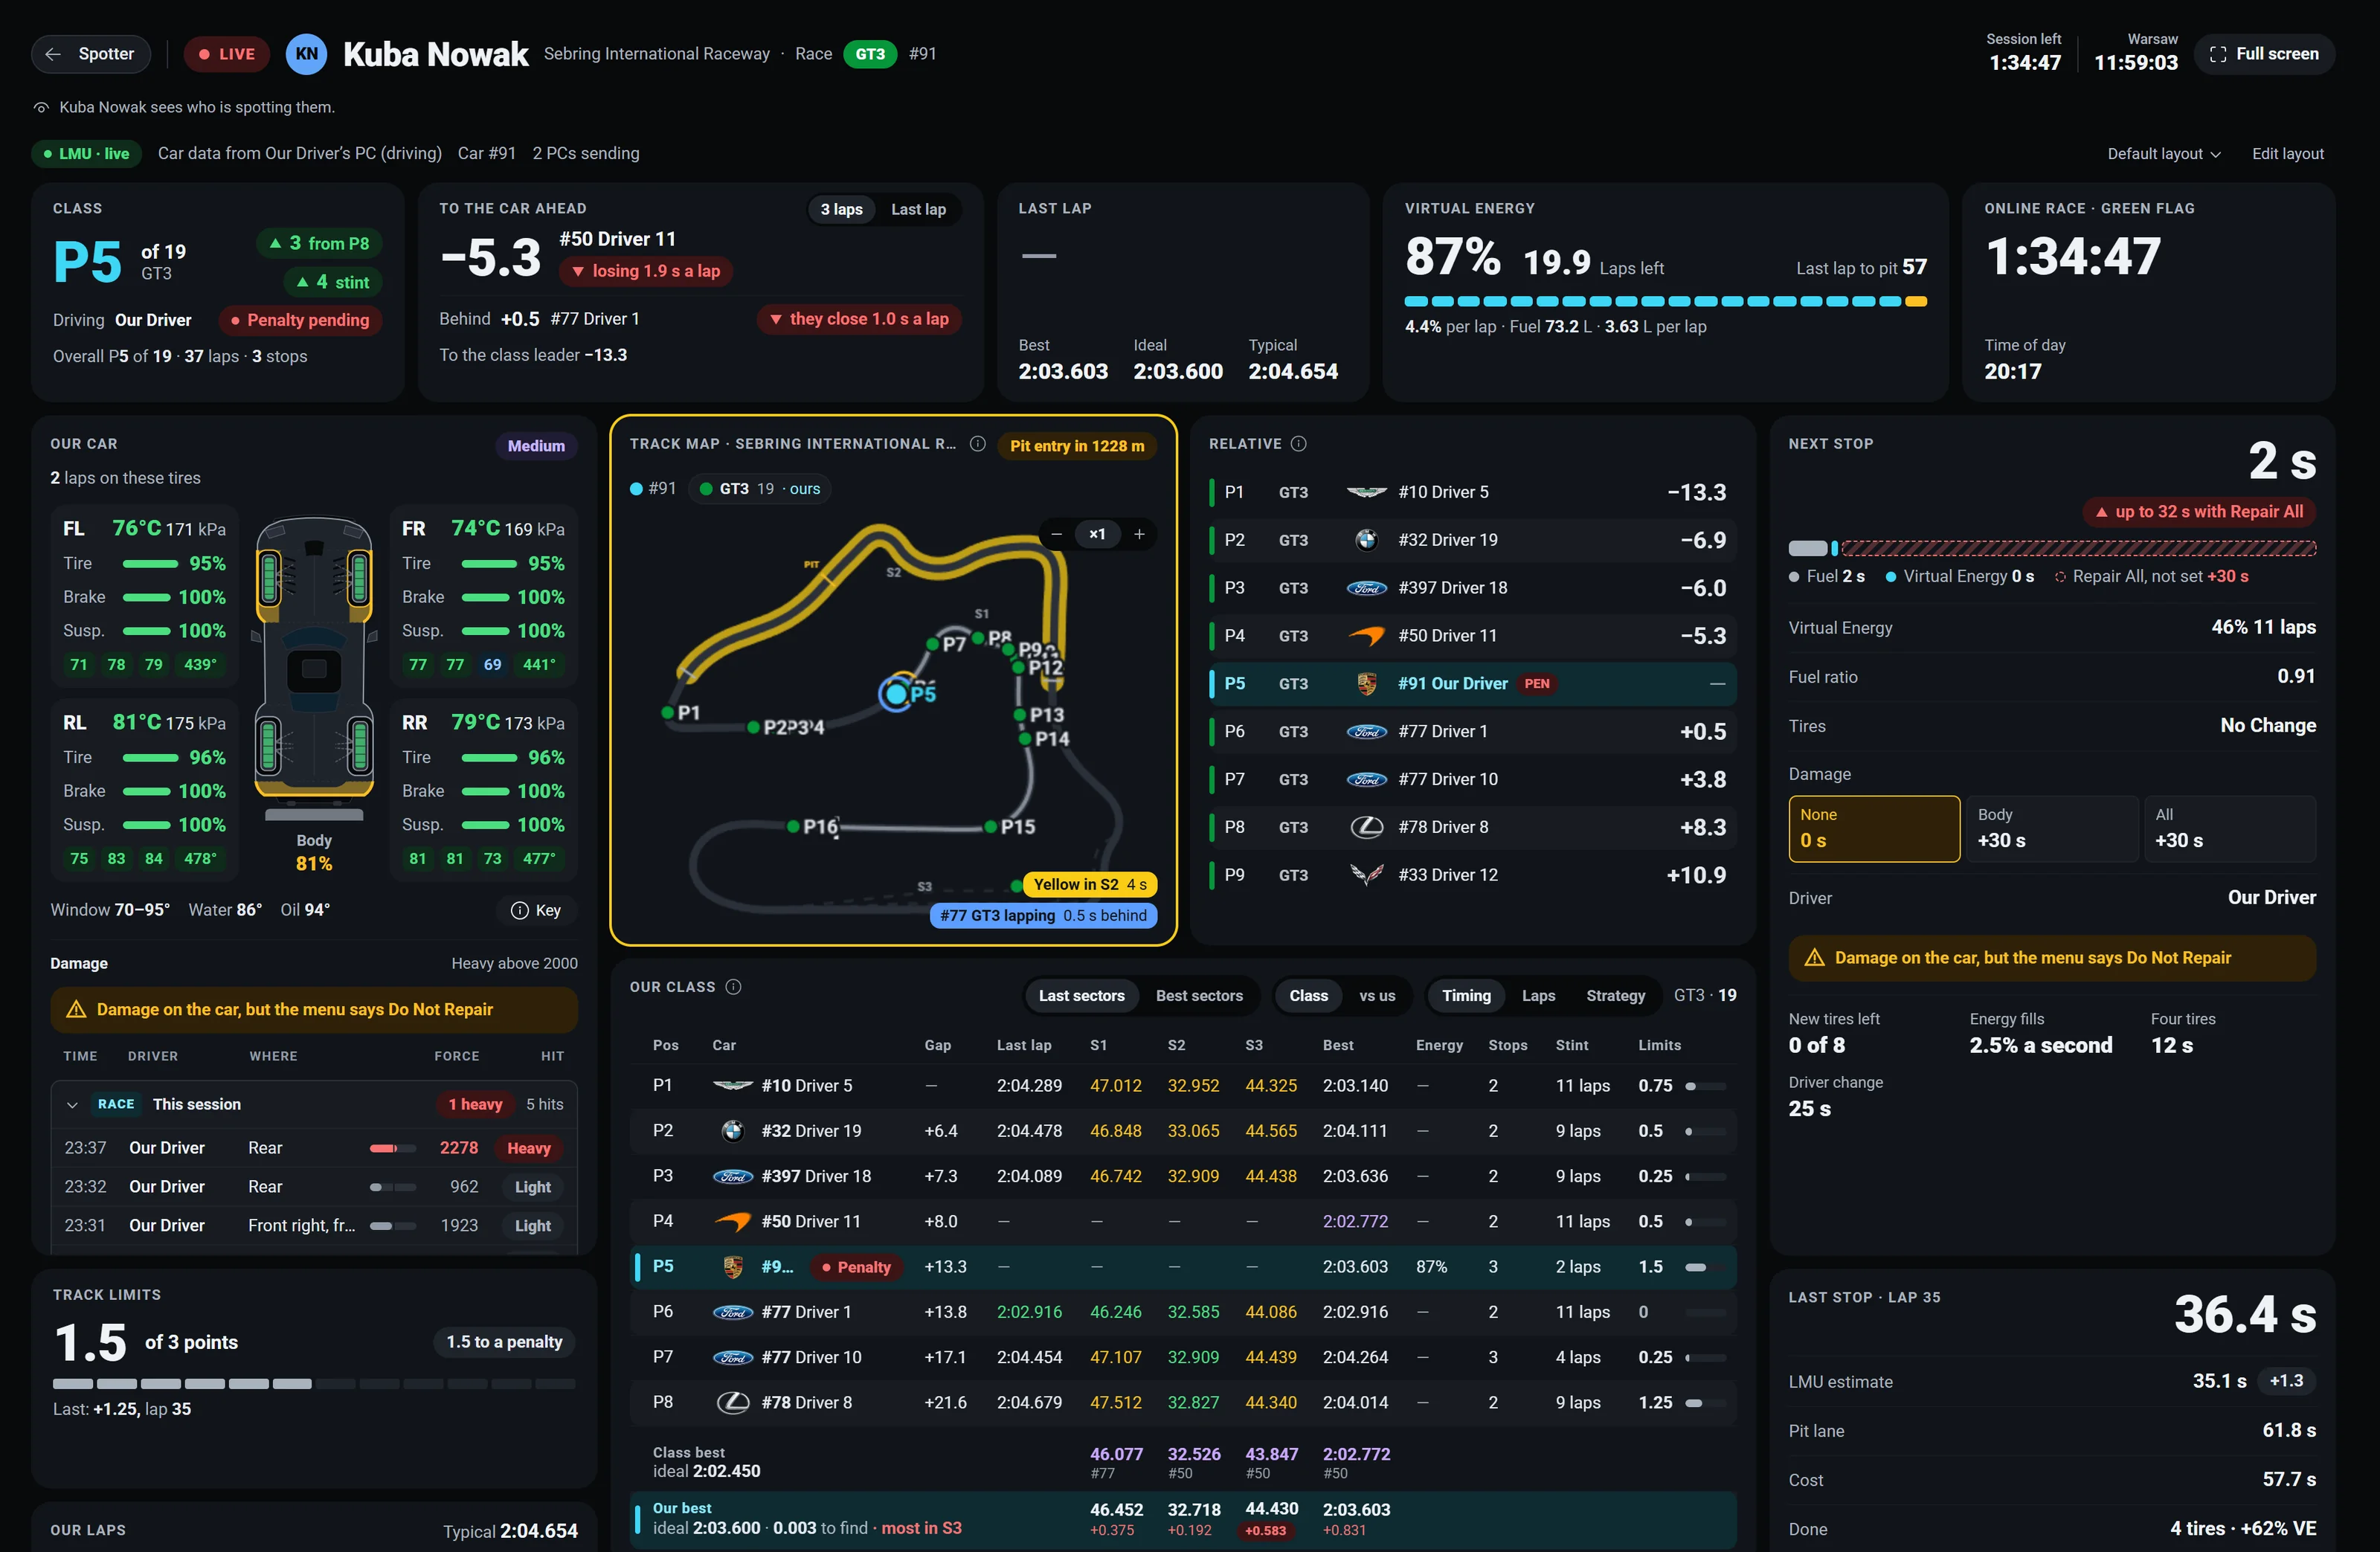This screenshot has height=1552, width=2380.
Task: Click the Gap column header
Action: pyautogui.click(x=937, y=1045)
